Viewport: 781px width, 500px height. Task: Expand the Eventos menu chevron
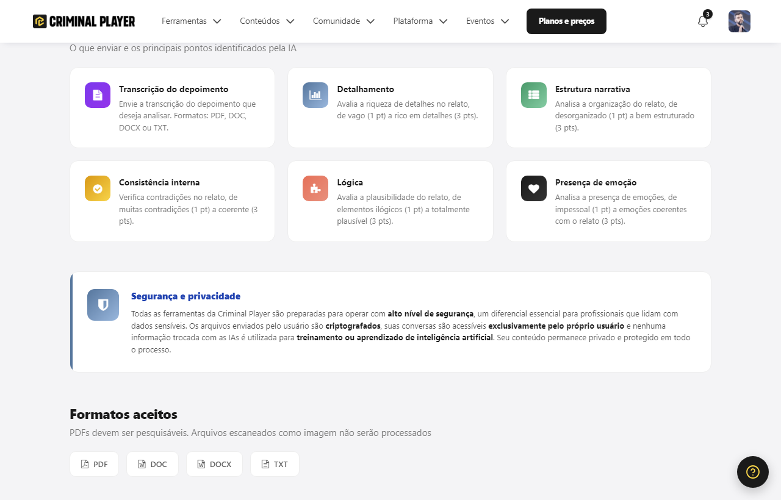(x=505, y=21)
